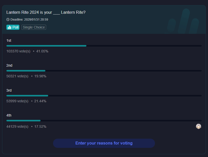The image size is (208, 157).
Task: Select the "1st" poll option
Action: coord(9,40)
